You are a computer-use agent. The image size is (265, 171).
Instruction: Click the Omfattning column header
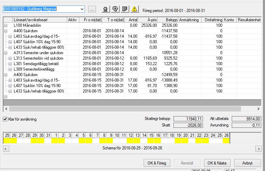(212, 20)
